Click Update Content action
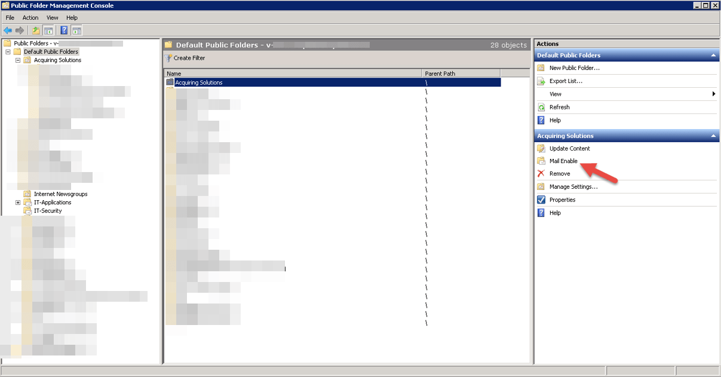 (569, 148)
